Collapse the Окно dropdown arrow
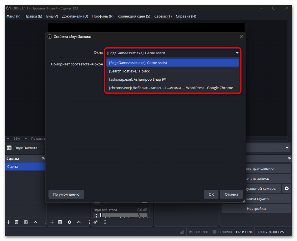The image size is (297, 241). [x=237, y=53]
